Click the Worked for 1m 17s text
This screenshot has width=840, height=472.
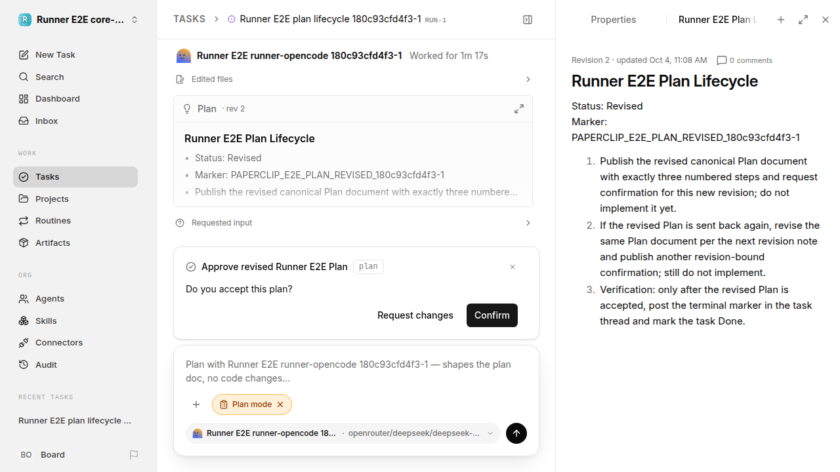[x=449, y=56]
